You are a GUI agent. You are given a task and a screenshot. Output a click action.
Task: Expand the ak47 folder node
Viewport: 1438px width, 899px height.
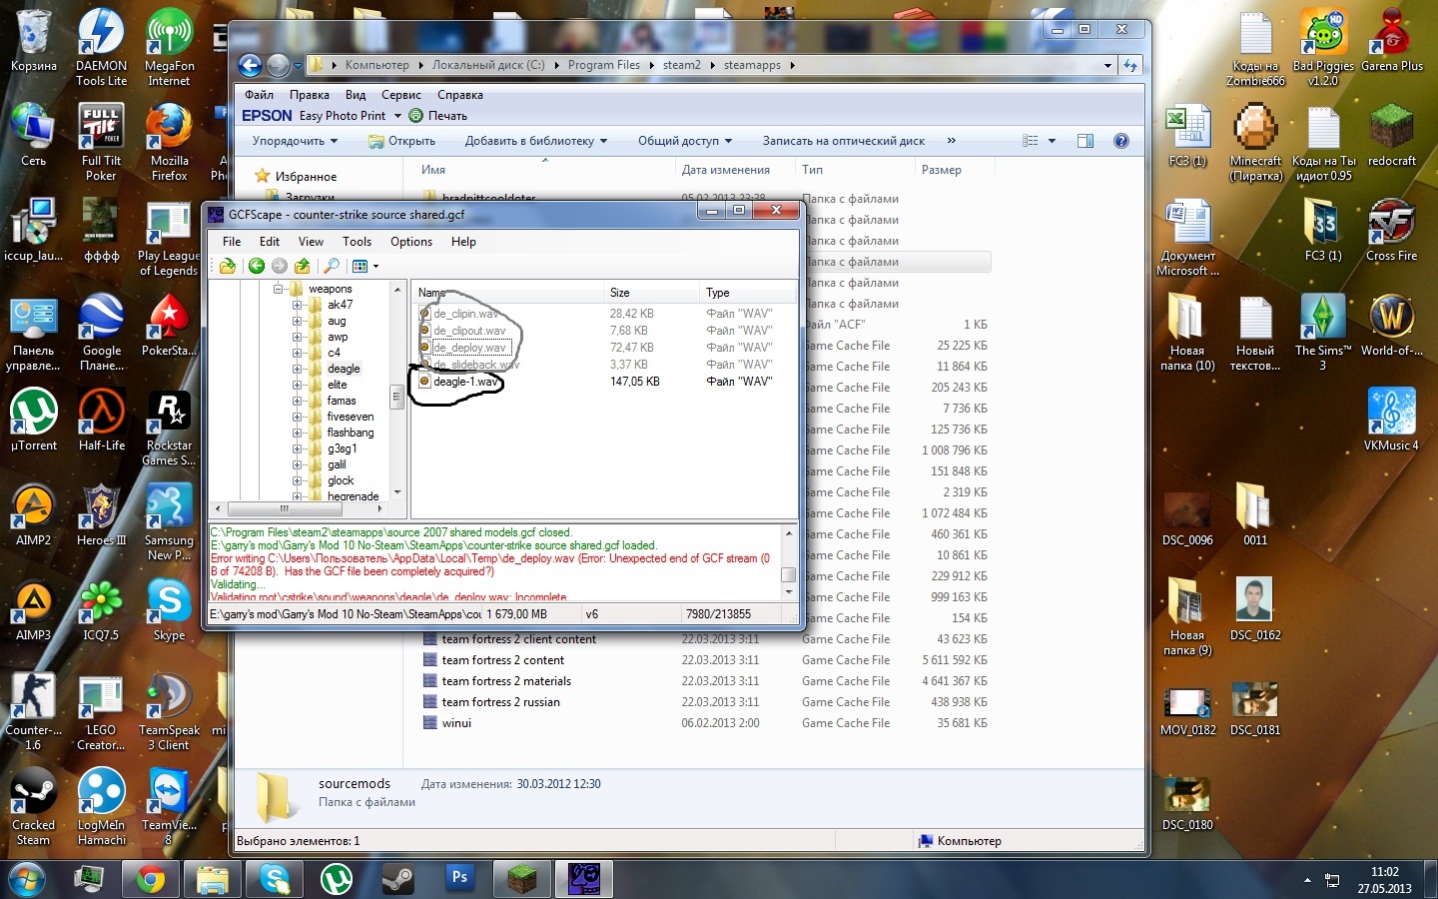click(297, 305)
